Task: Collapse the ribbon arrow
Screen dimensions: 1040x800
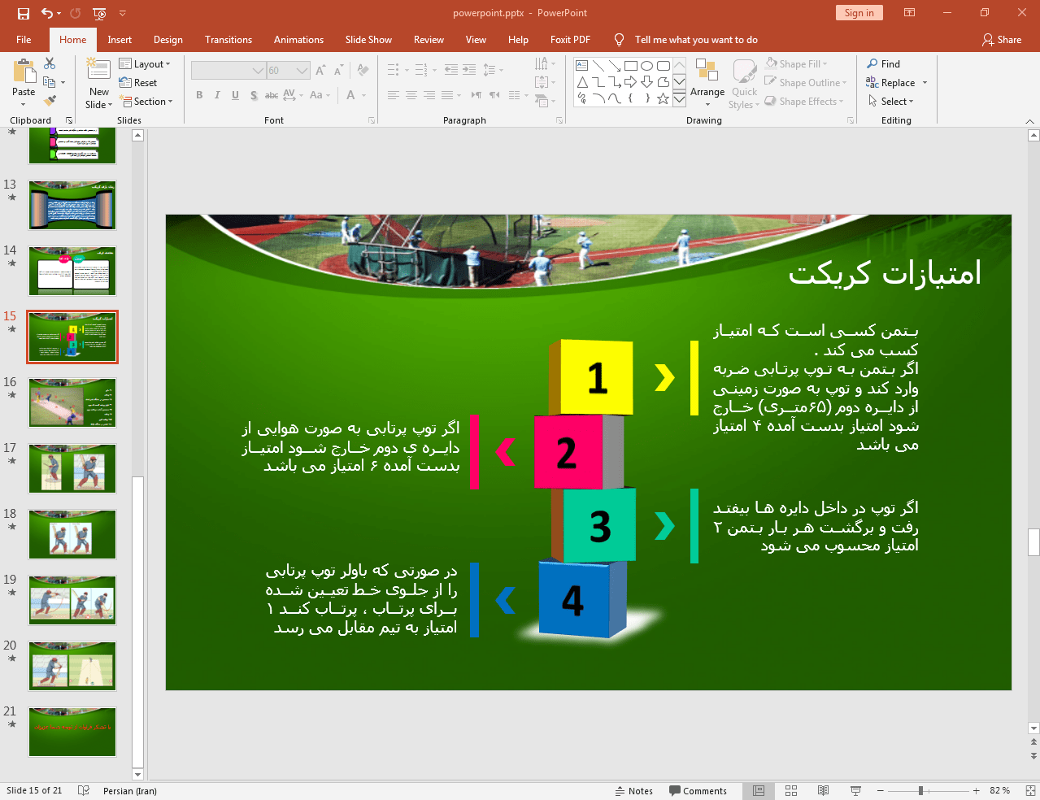Action: point(1029,120)
